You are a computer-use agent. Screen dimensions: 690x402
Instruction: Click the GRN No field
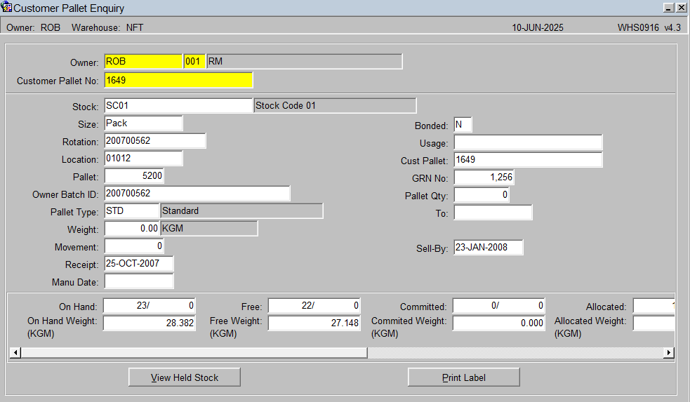coord(484,177)
